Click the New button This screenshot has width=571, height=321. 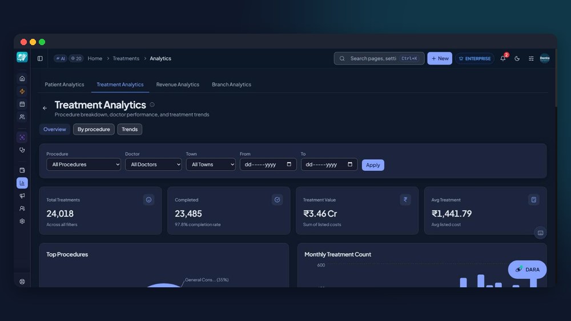440,58
